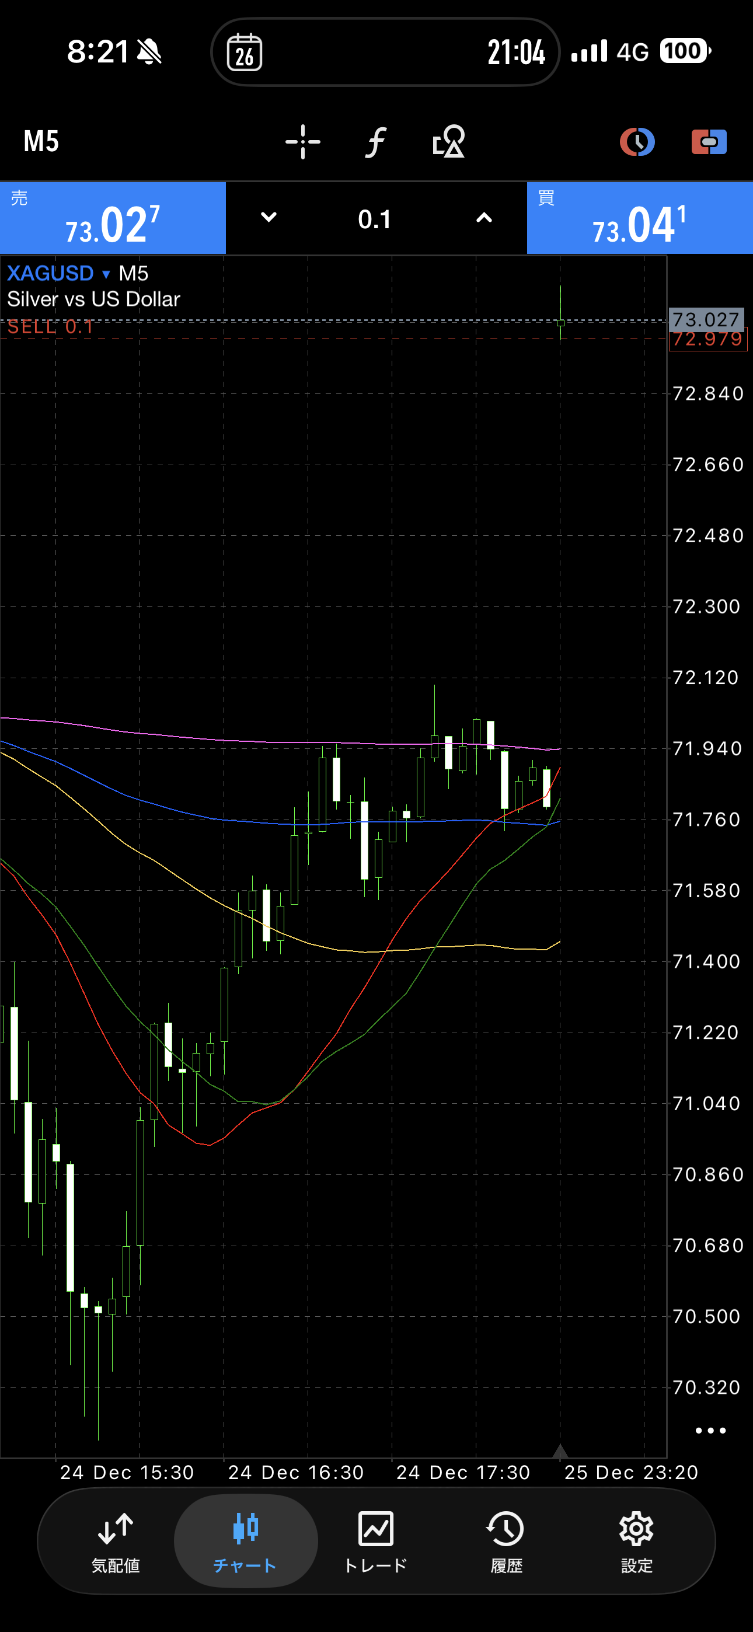This screenshot has width=753, height=1632.
Task: Open the トレード trade tab
Action: click(376, 1540)
